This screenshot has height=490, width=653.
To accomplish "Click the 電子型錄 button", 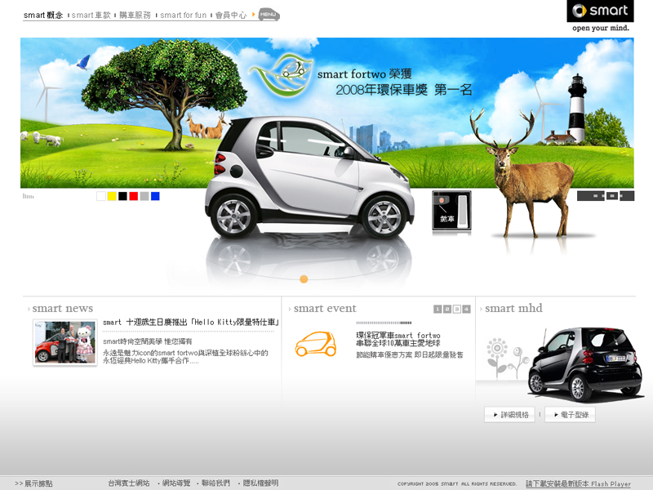I will click(570, 415).
